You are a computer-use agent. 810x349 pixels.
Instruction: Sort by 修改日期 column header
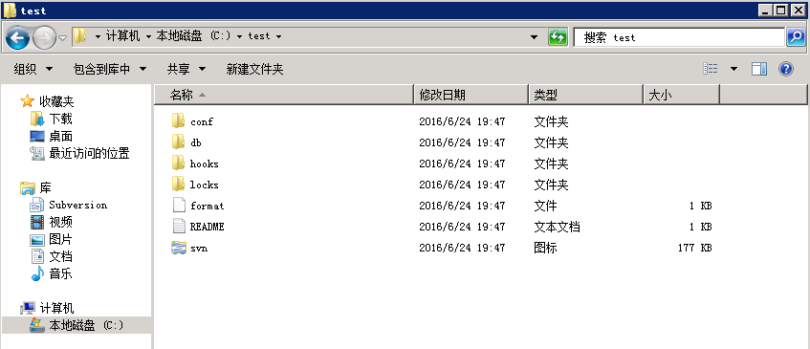(471, 95)
